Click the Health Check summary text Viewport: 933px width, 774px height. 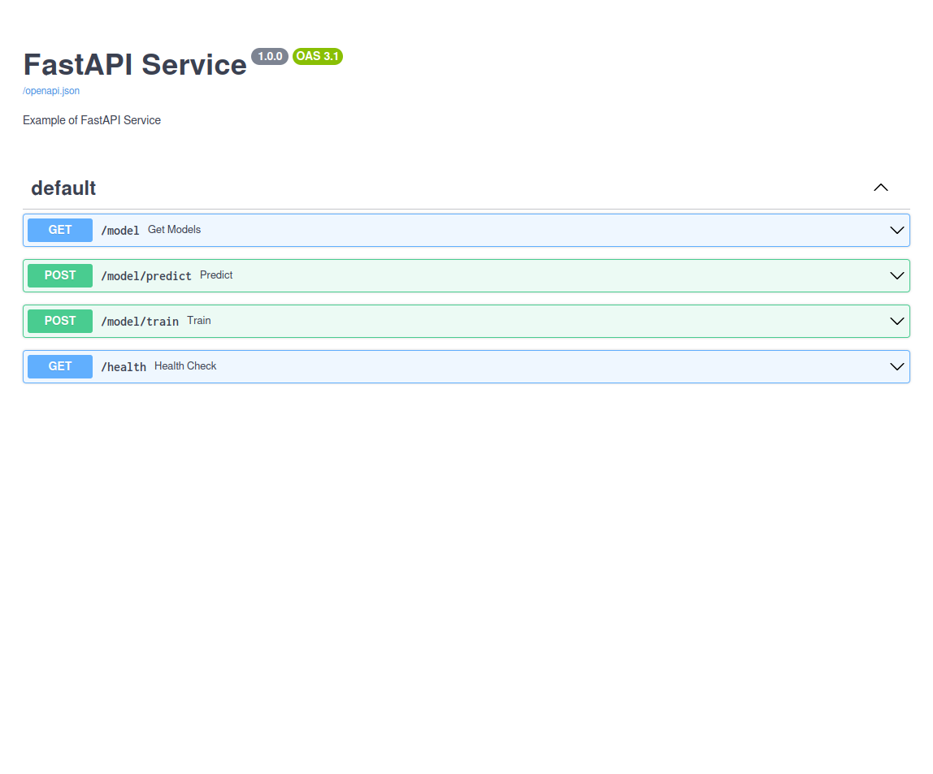coord(185,366)
